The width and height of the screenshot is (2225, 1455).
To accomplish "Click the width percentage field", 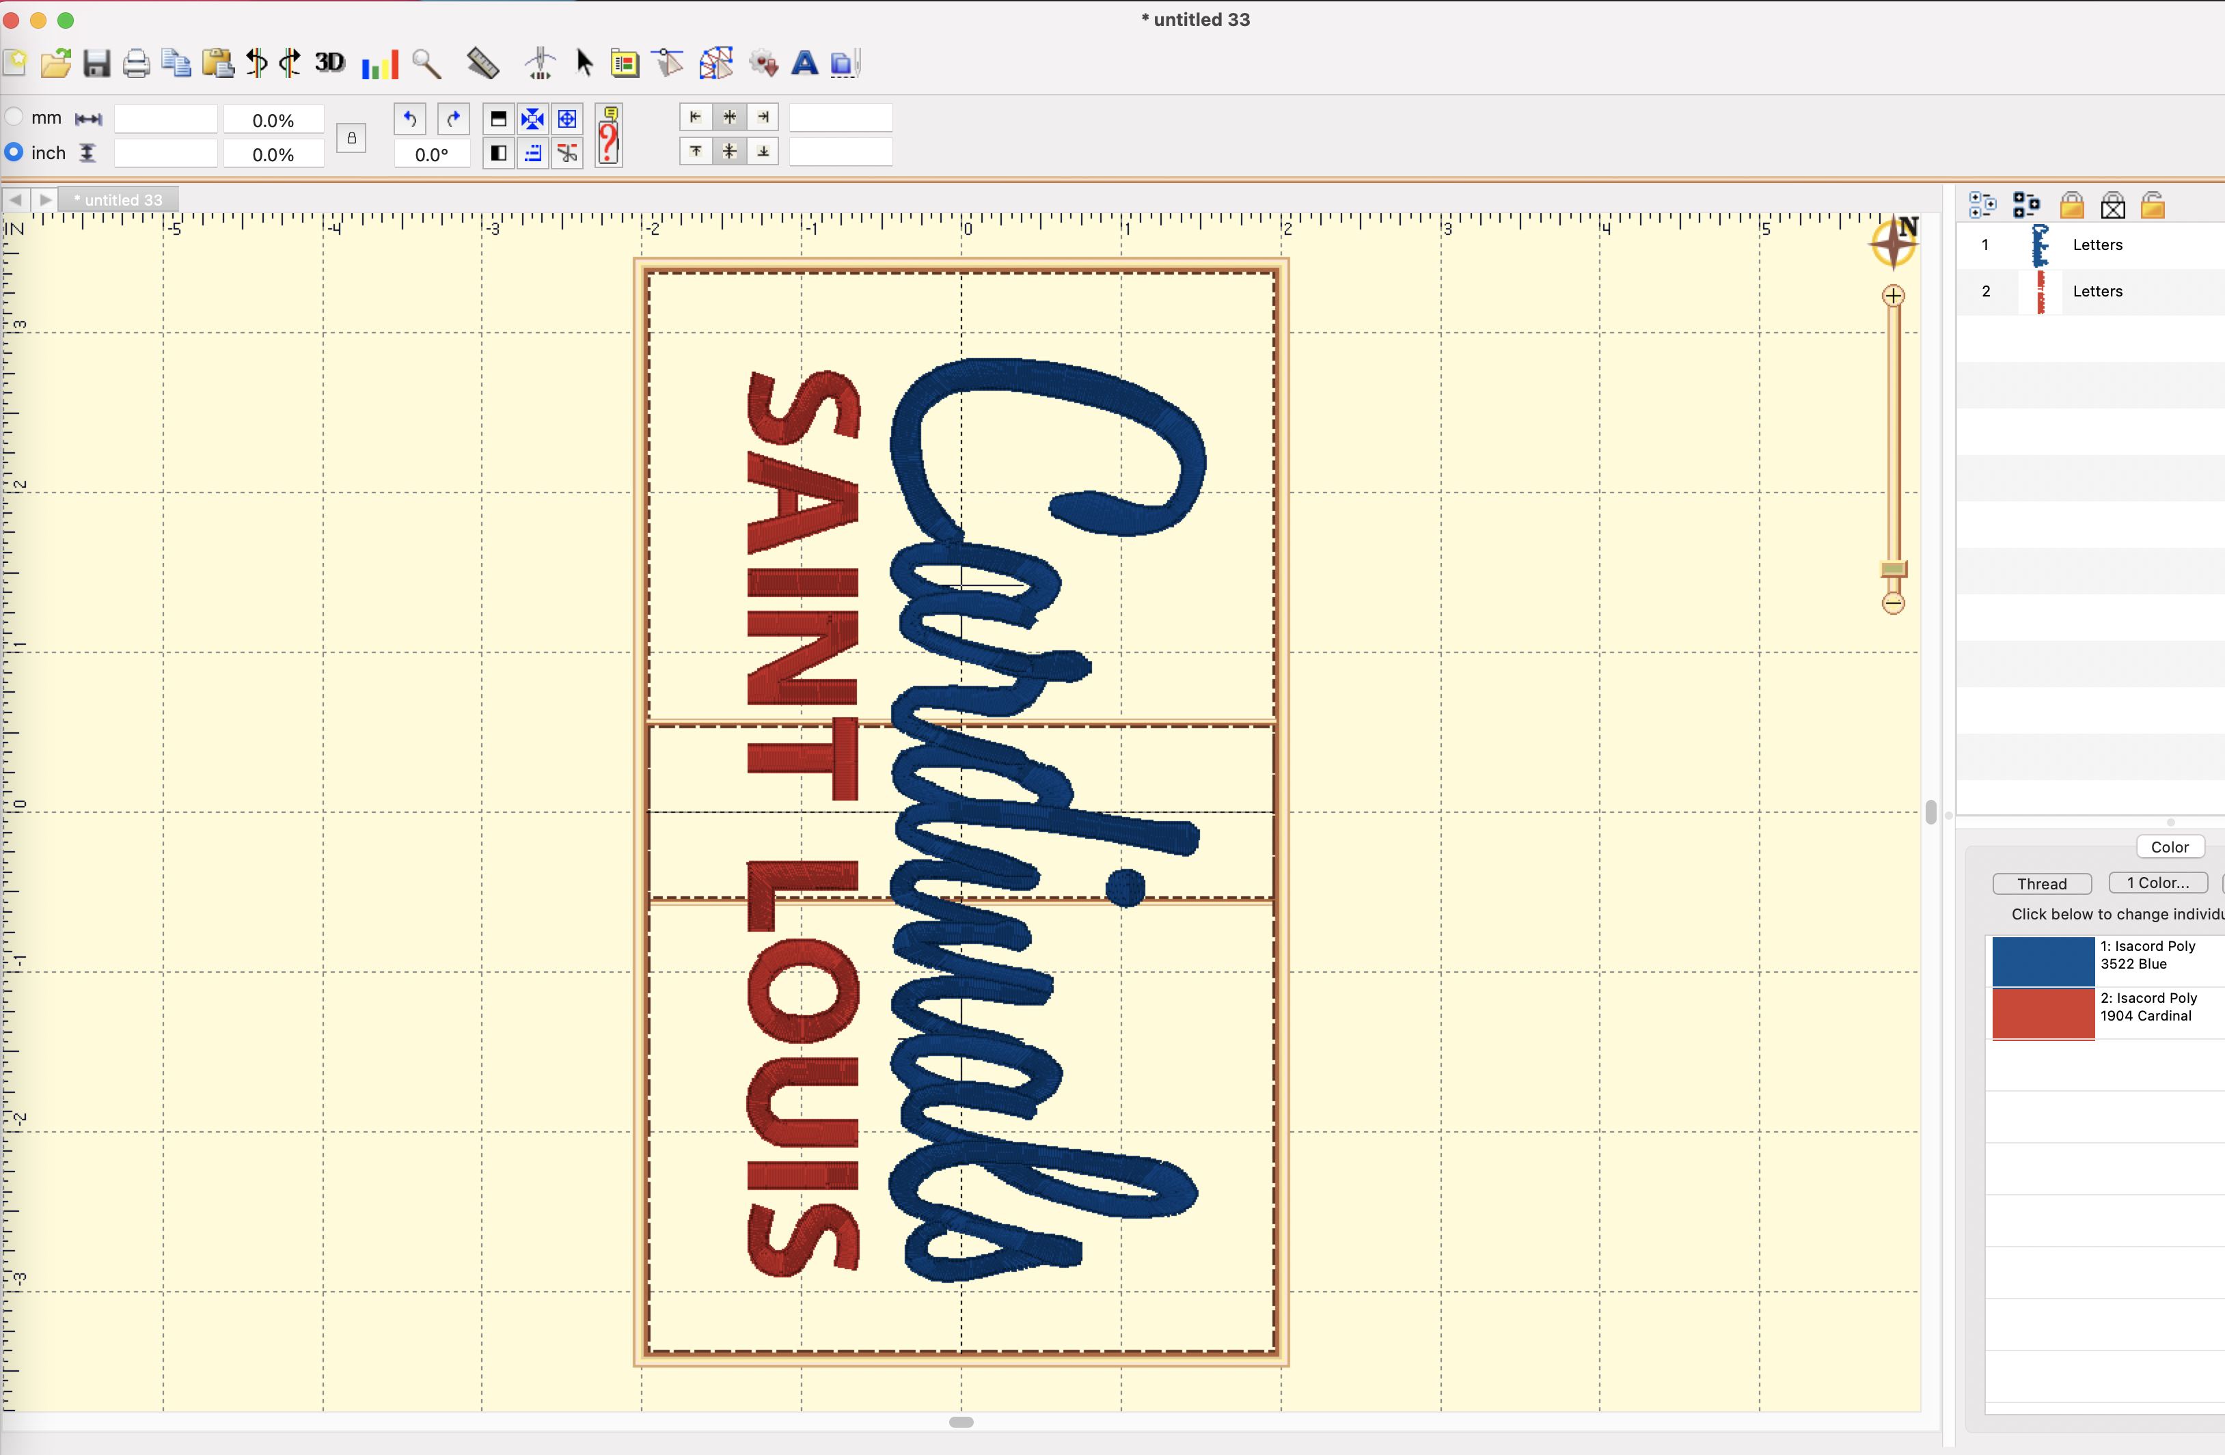I will click(273, 120).
